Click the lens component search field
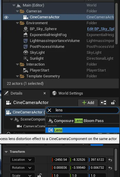The image size is (120, 177). click(x=82, y=110)
